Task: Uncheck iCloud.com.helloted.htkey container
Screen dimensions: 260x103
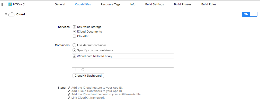Action: click(x=74, y=56)
